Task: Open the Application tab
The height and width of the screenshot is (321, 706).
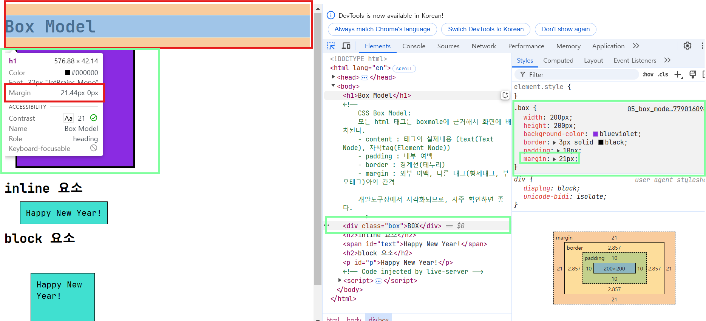Action: pyautogui.click(x=608, y=46)
